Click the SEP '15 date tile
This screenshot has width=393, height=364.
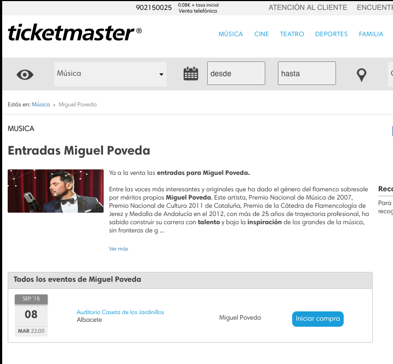[x=31, y=315]
